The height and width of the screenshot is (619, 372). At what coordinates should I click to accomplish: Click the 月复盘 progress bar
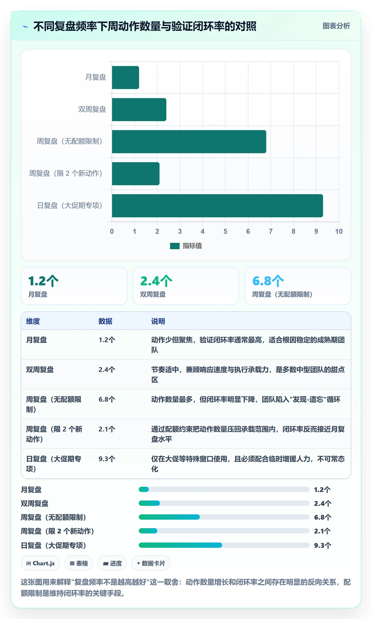224,489
